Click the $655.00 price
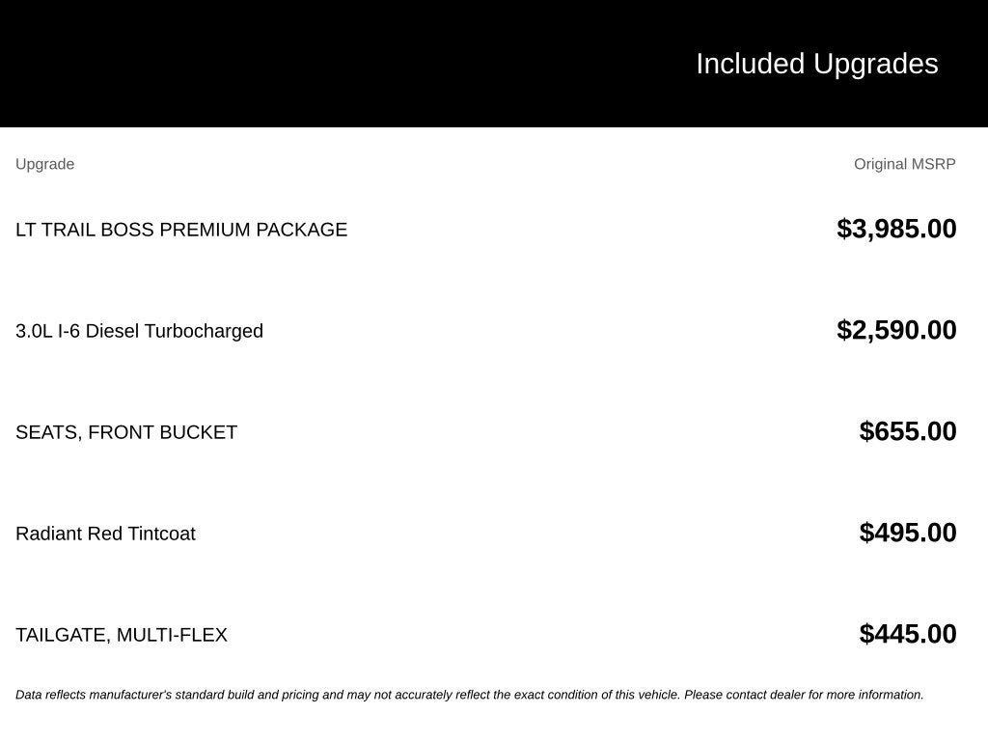 pos(907,431)
